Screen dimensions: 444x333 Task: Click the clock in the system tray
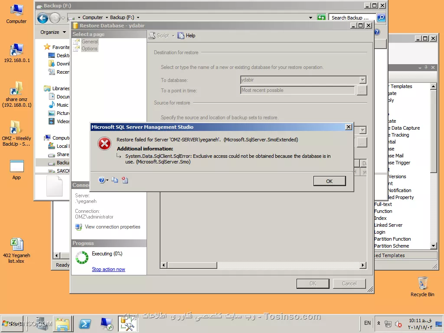[x=420, y=323]
